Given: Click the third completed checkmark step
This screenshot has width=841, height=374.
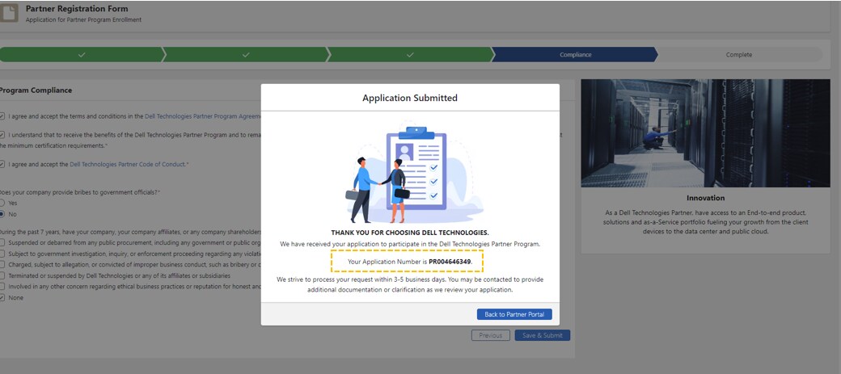Looking at the screenshot, I should click(x=410, y=55).
